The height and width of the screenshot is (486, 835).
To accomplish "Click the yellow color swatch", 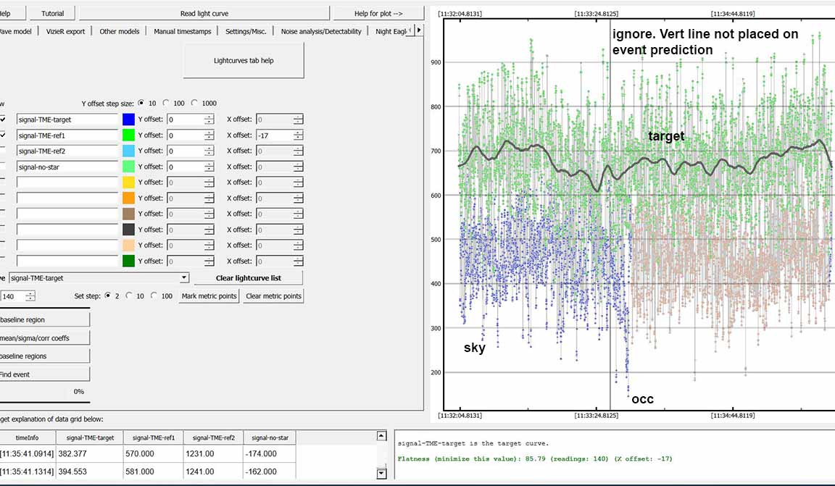I will (x=128, y=182).
